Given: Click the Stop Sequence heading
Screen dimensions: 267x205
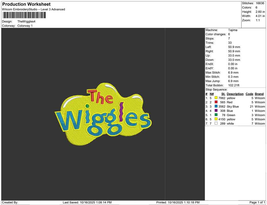Looking at the screenshot, I should click(216, 90).
